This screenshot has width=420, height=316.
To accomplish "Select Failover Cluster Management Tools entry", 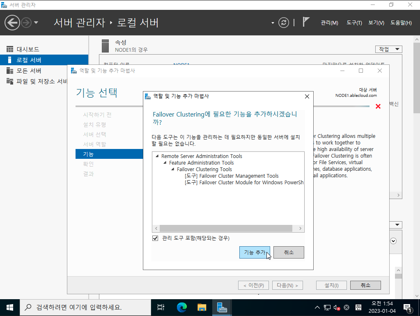I will point(232,176).
